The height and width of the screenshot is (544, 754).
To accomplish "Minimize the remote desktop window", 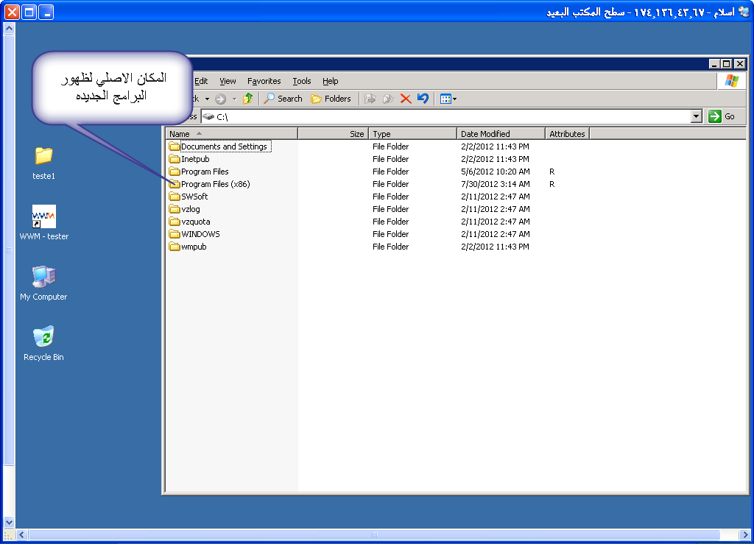I will pos(46,12).
